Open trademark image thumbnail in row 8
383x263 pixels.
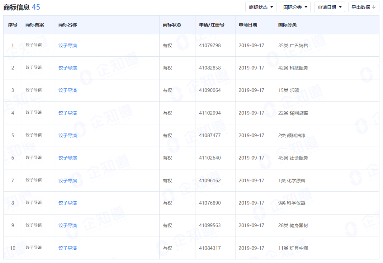pyautogui.click(x=34, y=202)
